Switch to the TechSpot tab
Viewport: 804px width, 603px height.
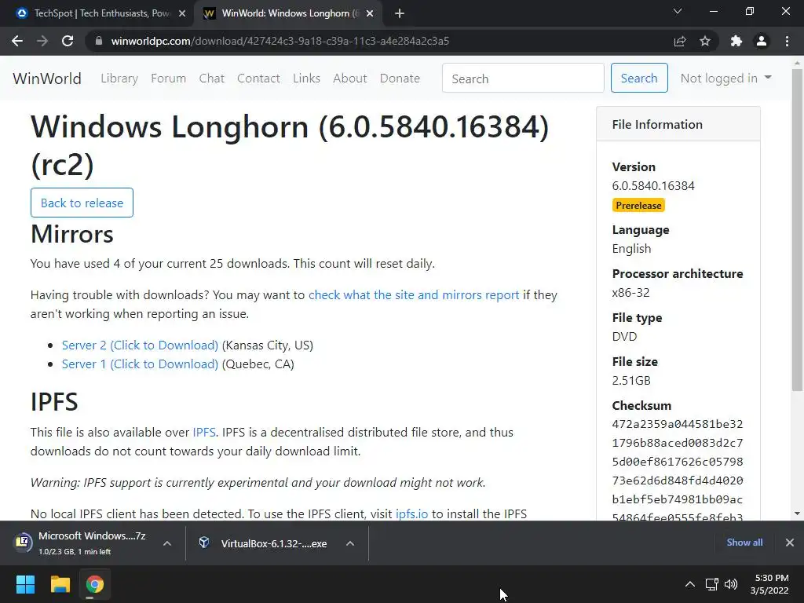(101, 13)
